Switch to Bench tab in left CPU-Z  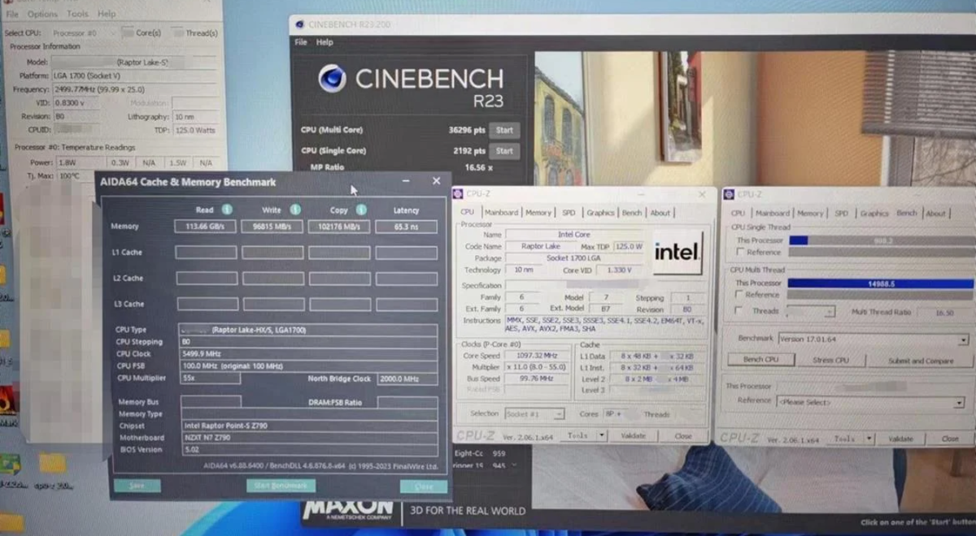point(632,213)
